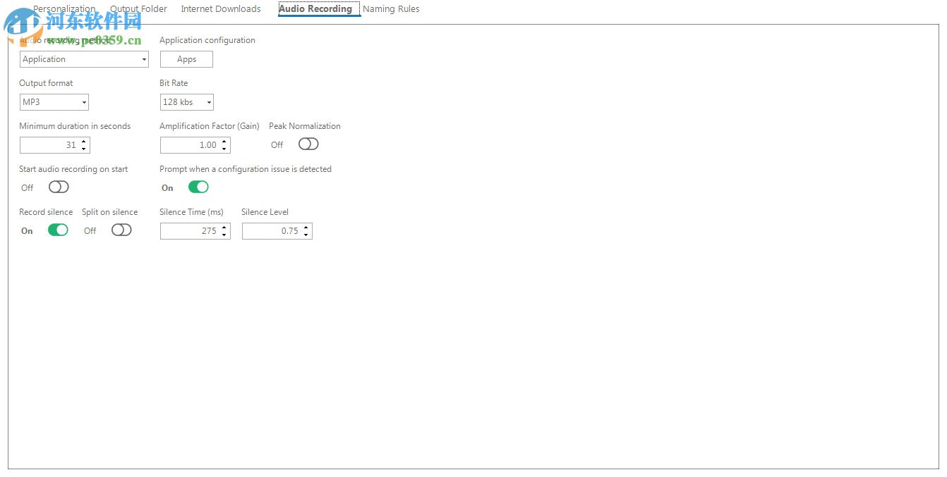The image size is (947, 477).
Task: Open the Naming Rules tab
Action: 391,9
